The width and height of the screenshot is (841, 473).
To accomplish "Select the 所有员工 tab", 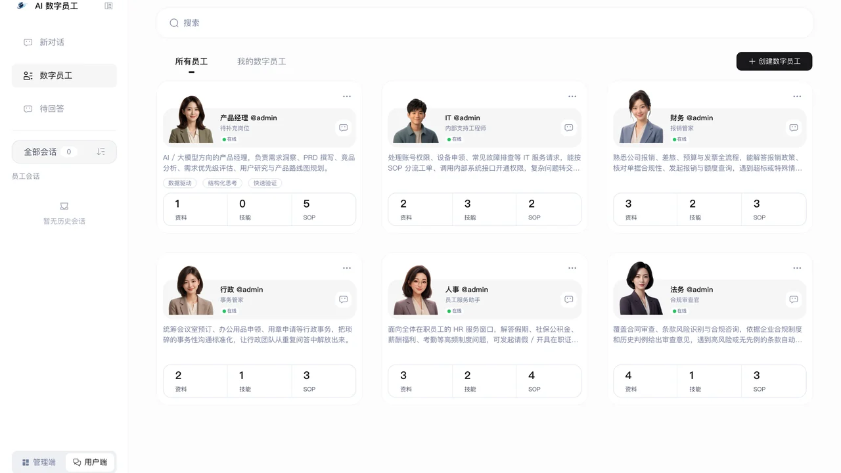I will click(x=191, y=62).
